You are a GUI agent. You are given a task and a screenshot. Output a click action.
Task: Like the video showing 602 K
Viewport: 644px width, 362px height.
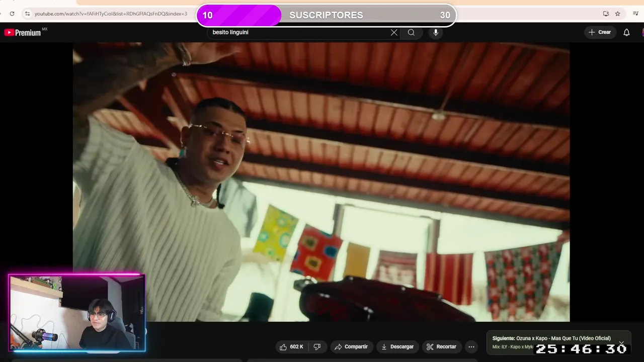point(292,346)
